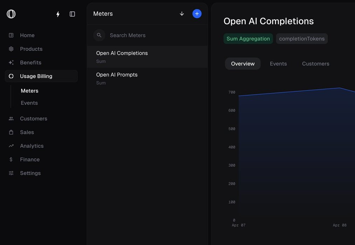
Task: Open the Events submenu item
Action: point(29,103)
